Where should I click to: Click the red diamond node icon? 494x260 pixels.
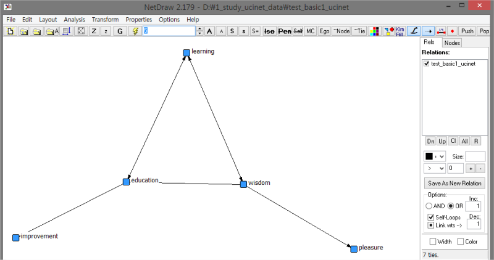pos(453,31)
